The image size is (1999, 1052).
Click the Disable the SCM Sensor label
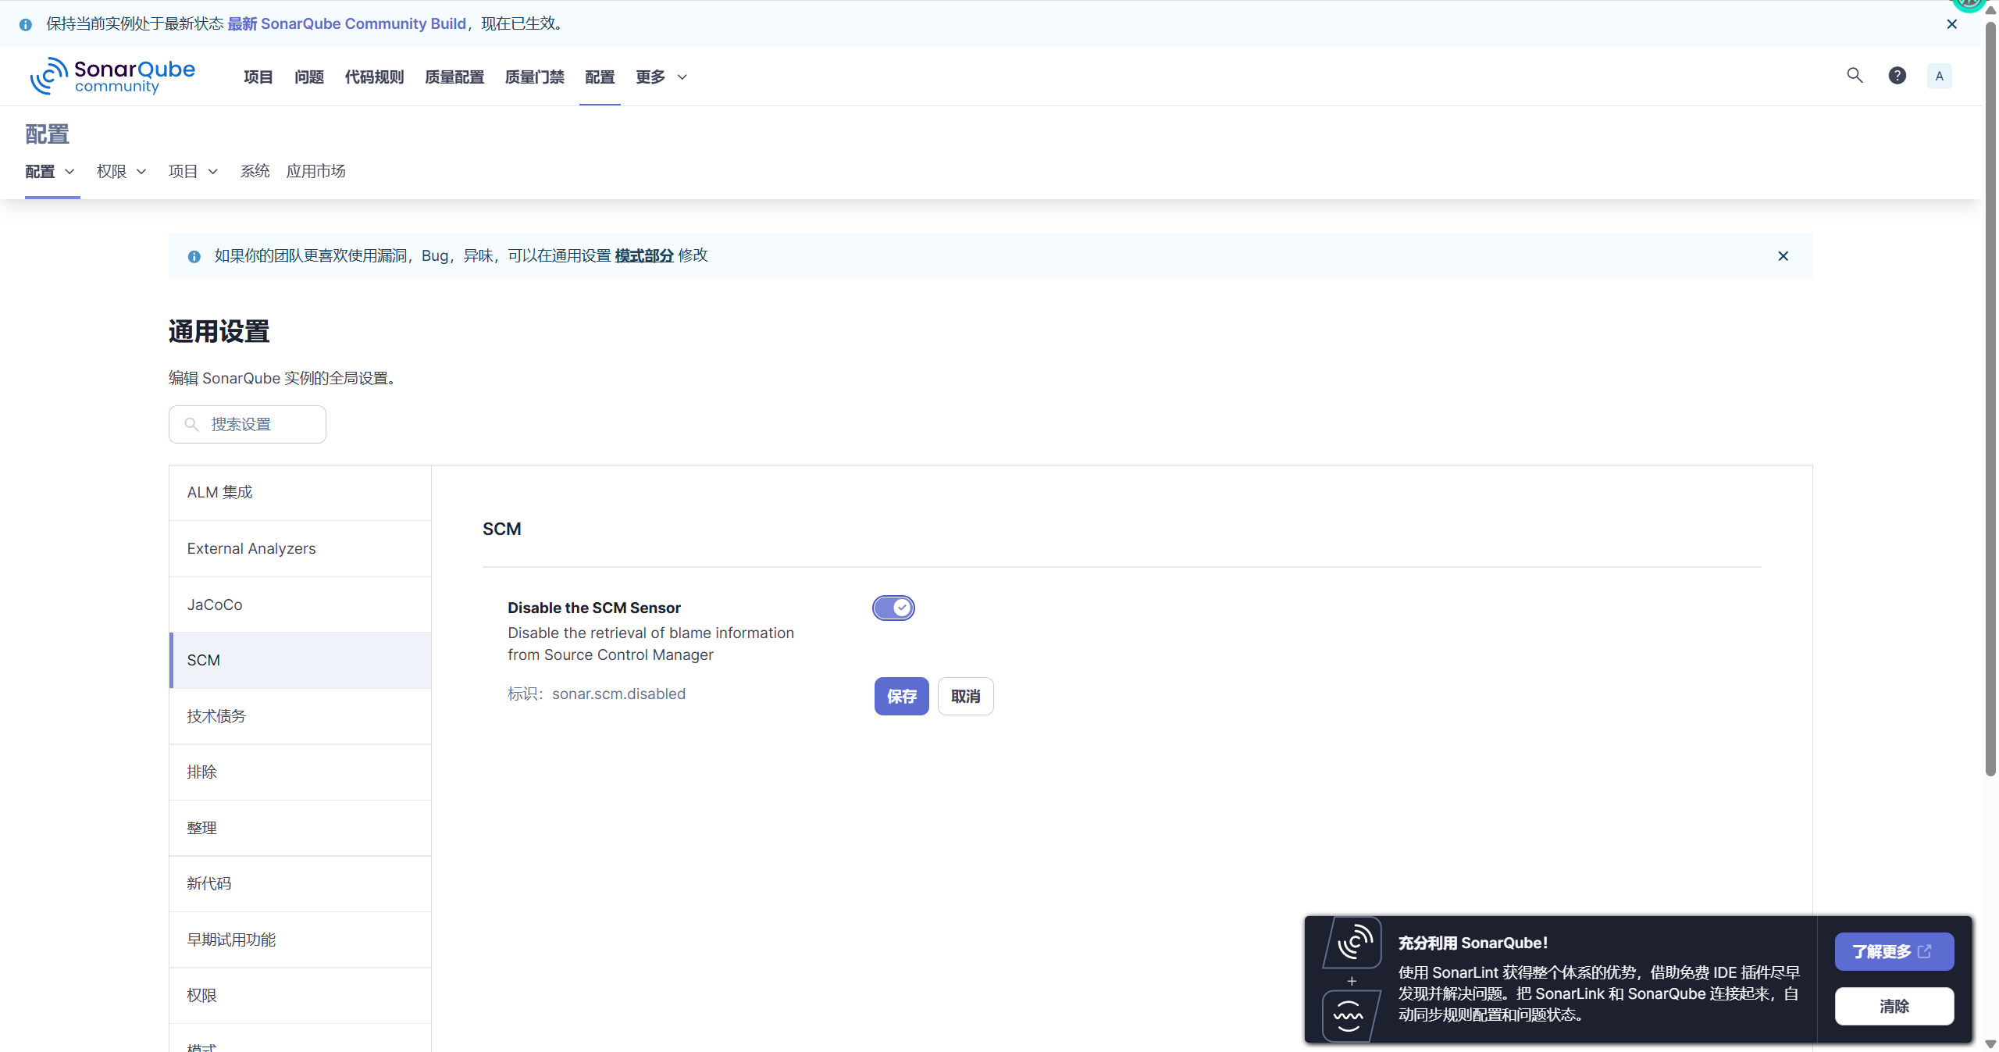(x=594, y=608)
